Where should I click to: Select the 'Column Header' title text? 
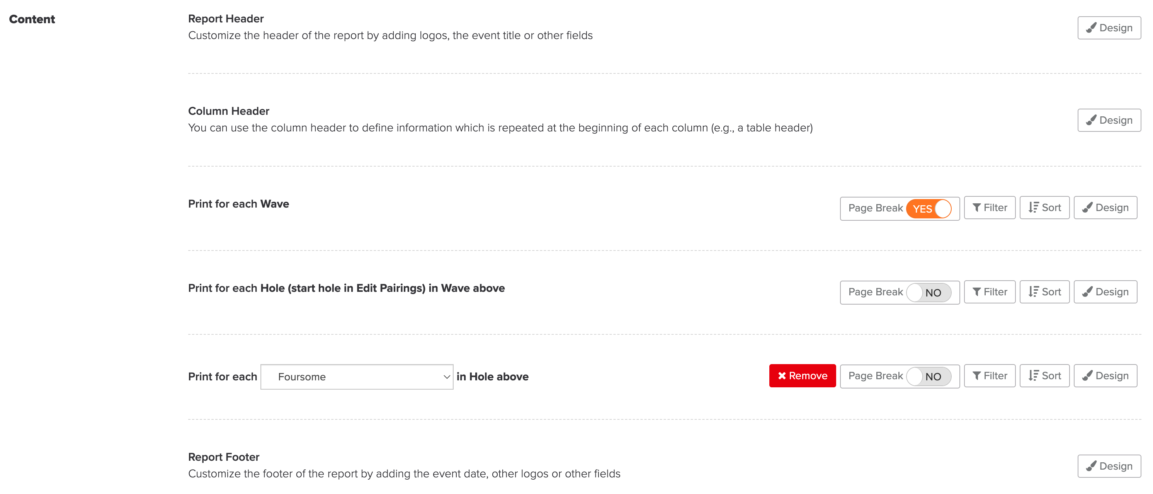[228, 111]
